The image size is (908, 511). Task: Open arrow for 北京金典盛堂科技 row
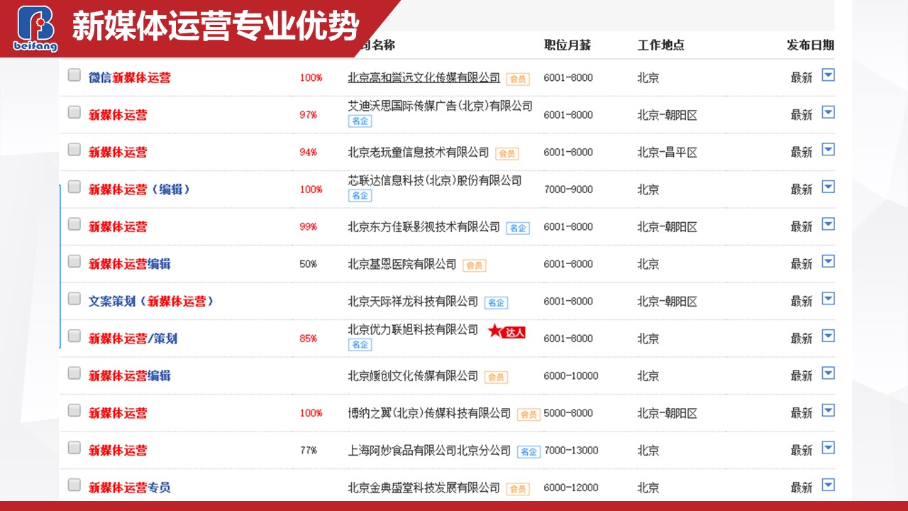point(828,485)
